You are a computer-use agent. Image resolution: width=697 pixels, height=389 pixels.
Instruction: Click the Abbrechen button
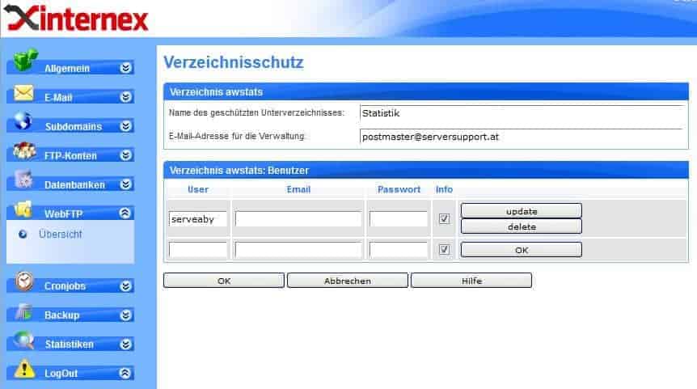coord(348,281)
